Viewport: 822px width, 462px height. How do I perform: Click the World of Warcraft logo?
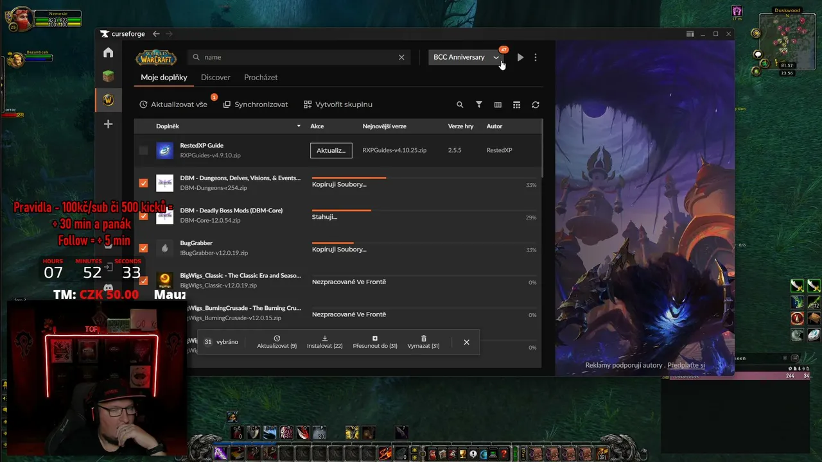pyautogui.click(x=156, y=57)
